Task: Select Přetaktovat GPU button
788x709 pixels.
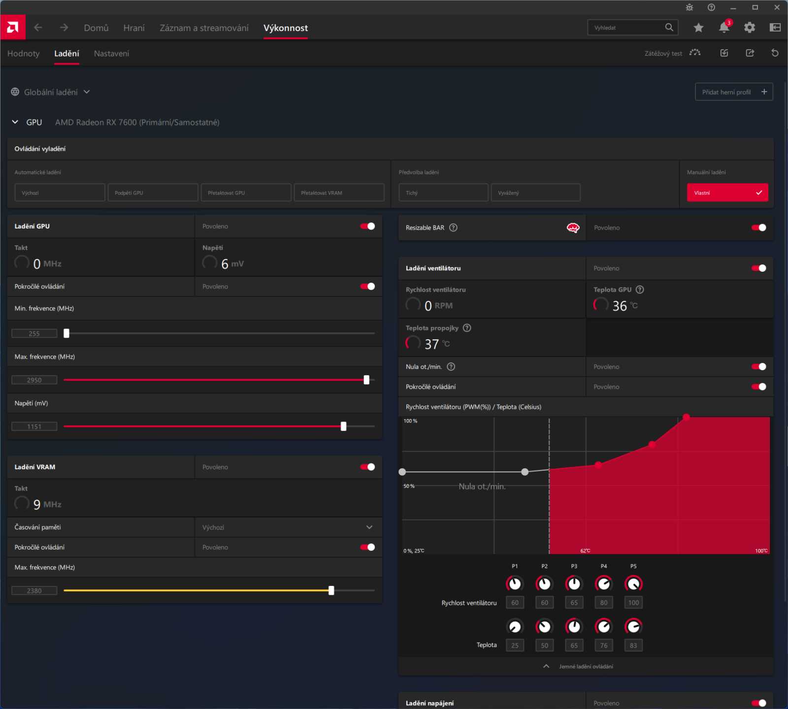Action: [246, 193]
